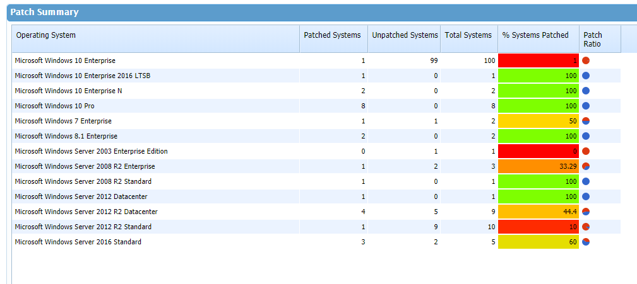Click the 10 percent bar for Server 2012 R2 Standard
This screenshot has height=284, width=637.
[539, 227]
